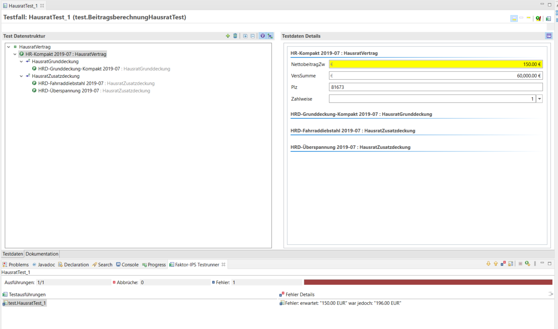Click the collapse all tree icon
The width and height of the screenshot is (558, 329).
pos(253,36)
